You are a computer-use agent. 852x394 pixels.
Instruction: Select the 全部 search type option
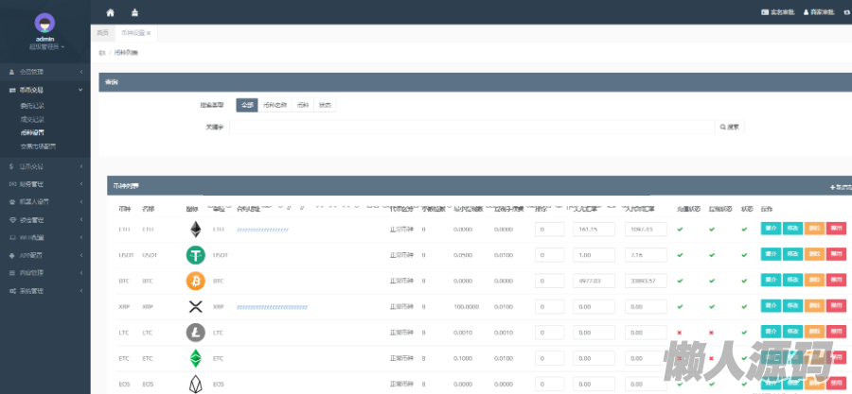click(246, 105)
